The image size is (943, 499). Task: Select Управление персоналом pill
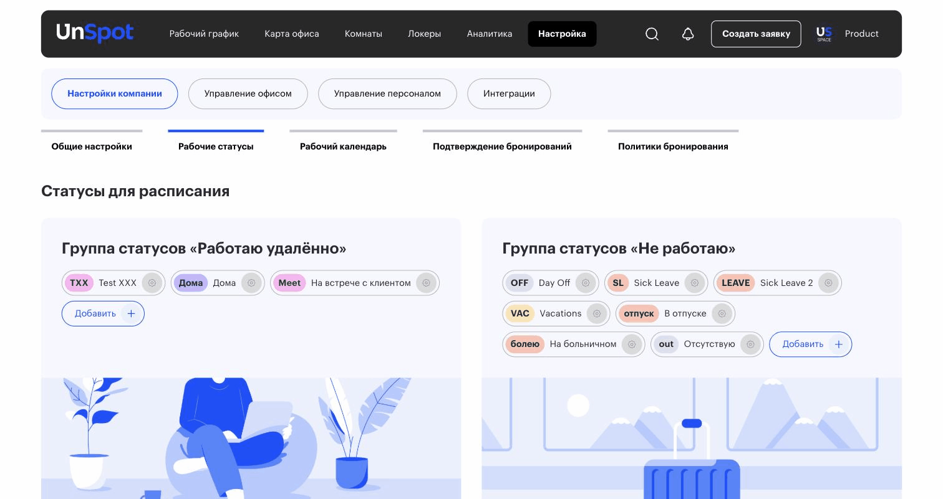point(387,94)
